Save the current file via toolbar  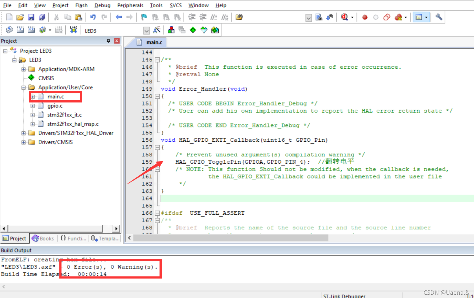coord(31,17)
